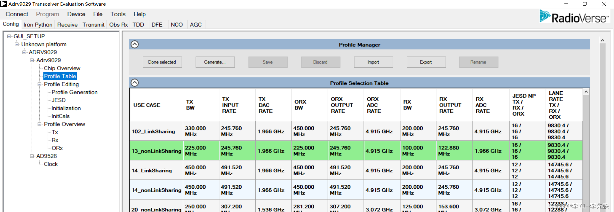Collapse the Unknown platform tree node
The height and width of the screenshot is (212, 614).
tap(17, 44)
